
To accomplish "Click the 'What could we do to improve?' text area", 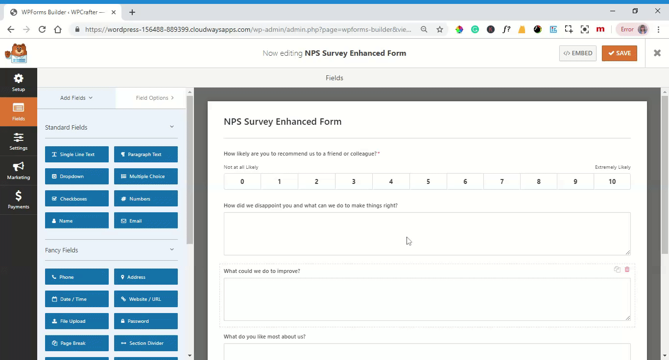I will 427,299.
